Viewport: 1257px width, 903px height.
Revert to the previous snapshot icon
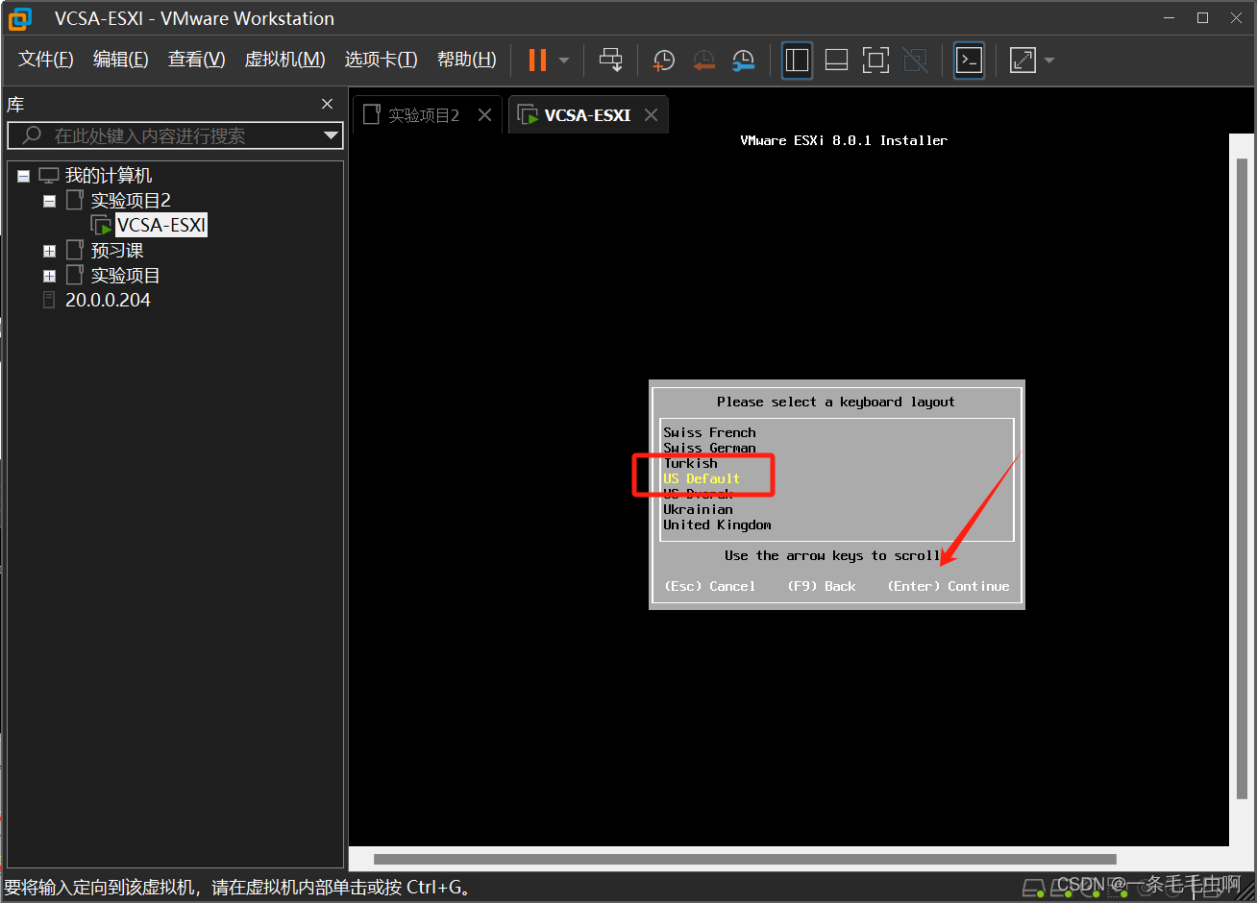pos(703,61)
